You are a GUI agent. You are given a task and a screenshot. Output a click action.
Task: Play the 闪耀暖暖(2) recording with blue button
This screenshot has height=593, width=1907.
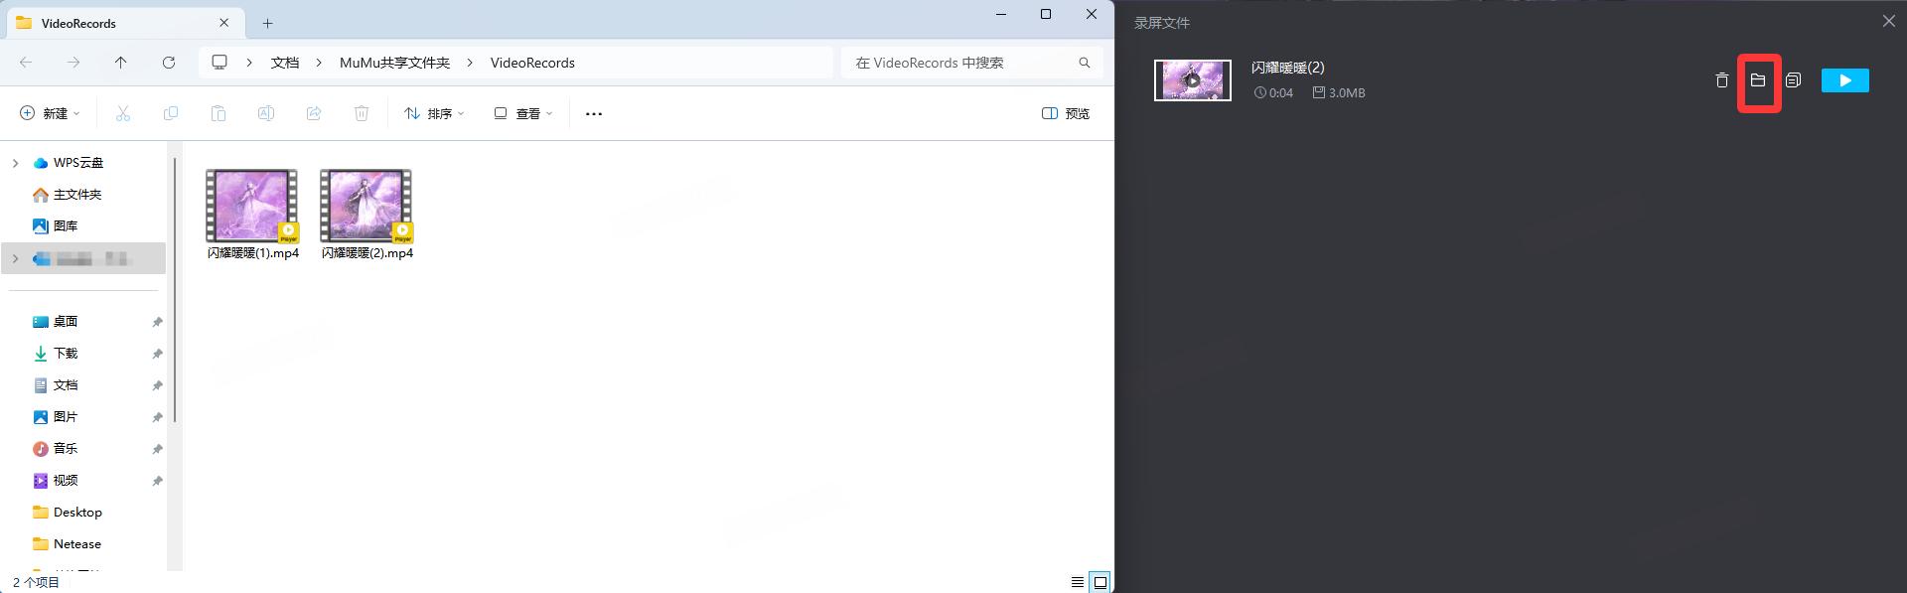1844,80
